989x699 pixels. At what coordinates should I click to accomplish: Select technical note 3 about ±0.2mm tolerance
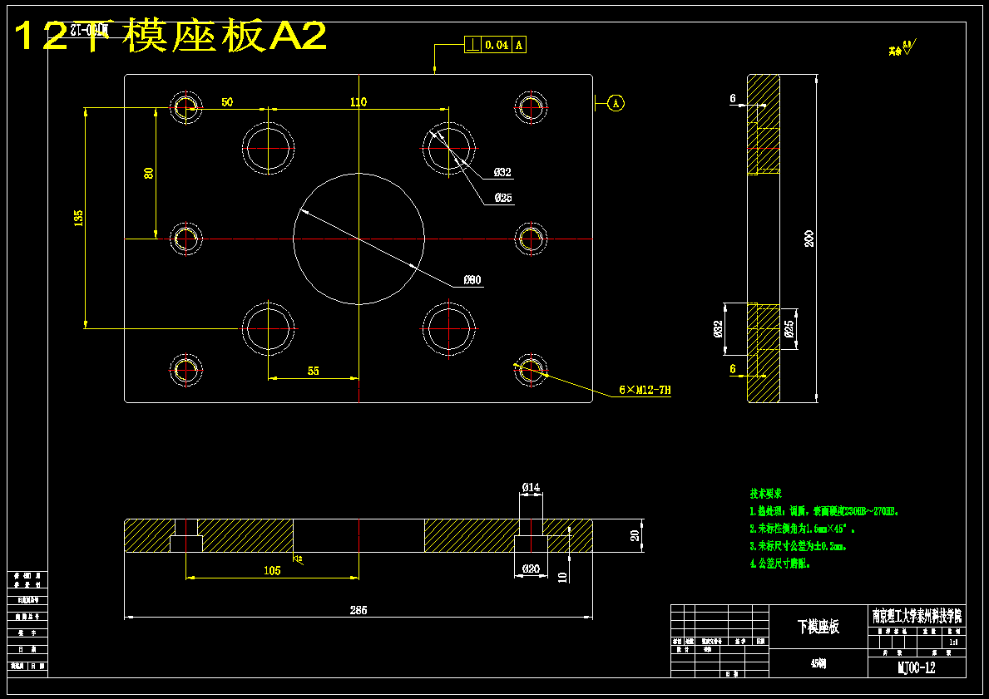point(797,546)
